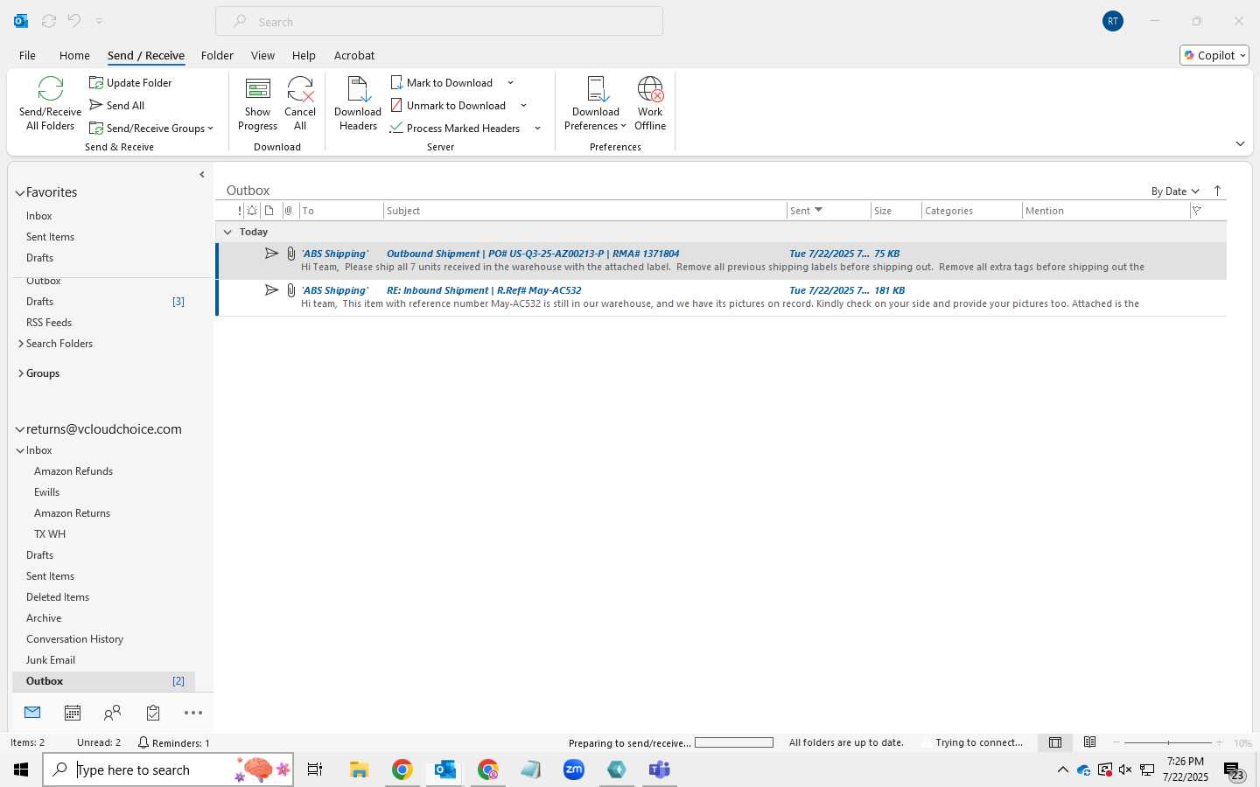Switch to Folder ribbon tab

click(217, 55)
